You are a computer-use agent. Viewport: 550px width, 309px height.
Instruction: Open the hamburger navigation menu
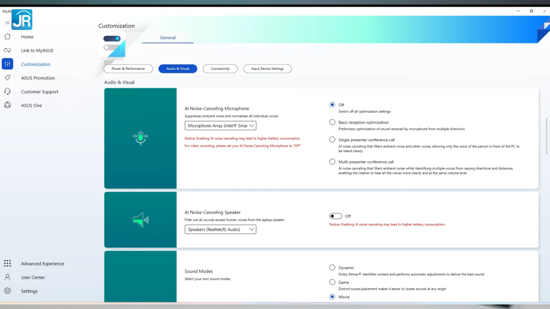click(7, 23)
